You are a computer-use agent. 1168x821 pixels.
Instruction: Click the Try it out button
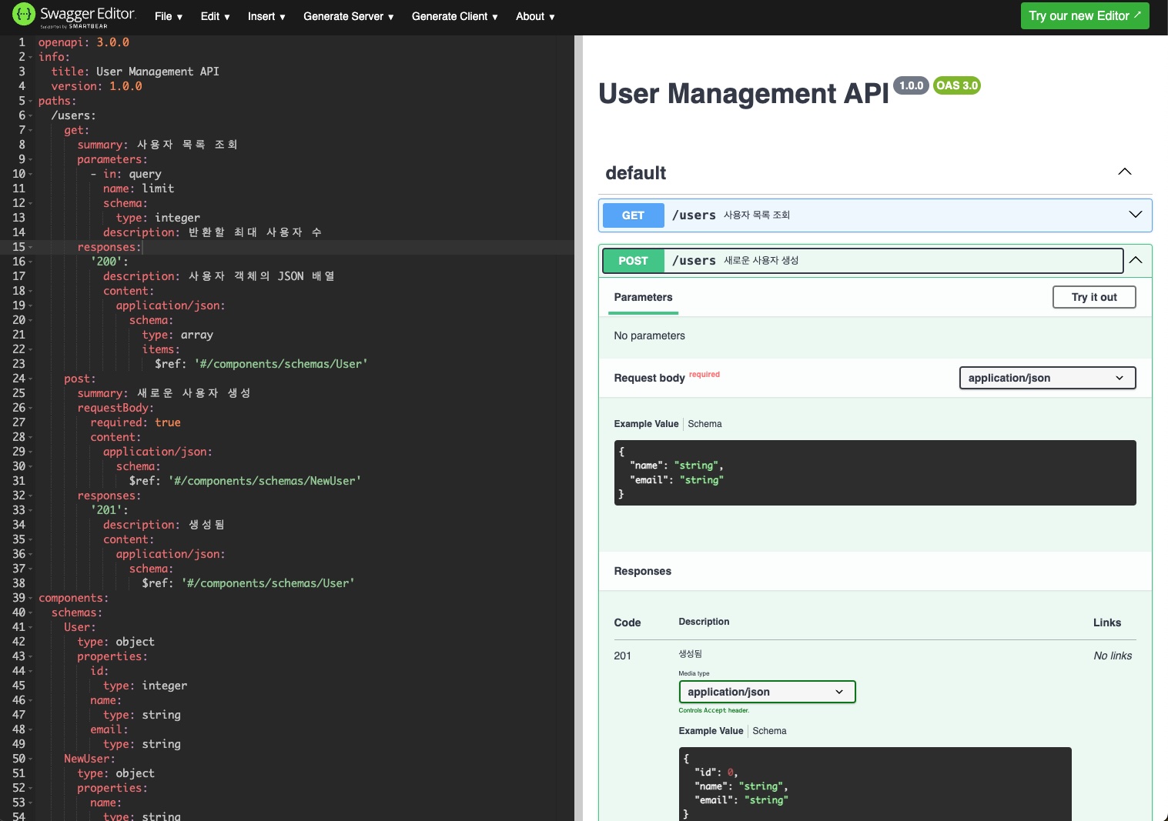pyautogui.click(x=1094, y=297)
